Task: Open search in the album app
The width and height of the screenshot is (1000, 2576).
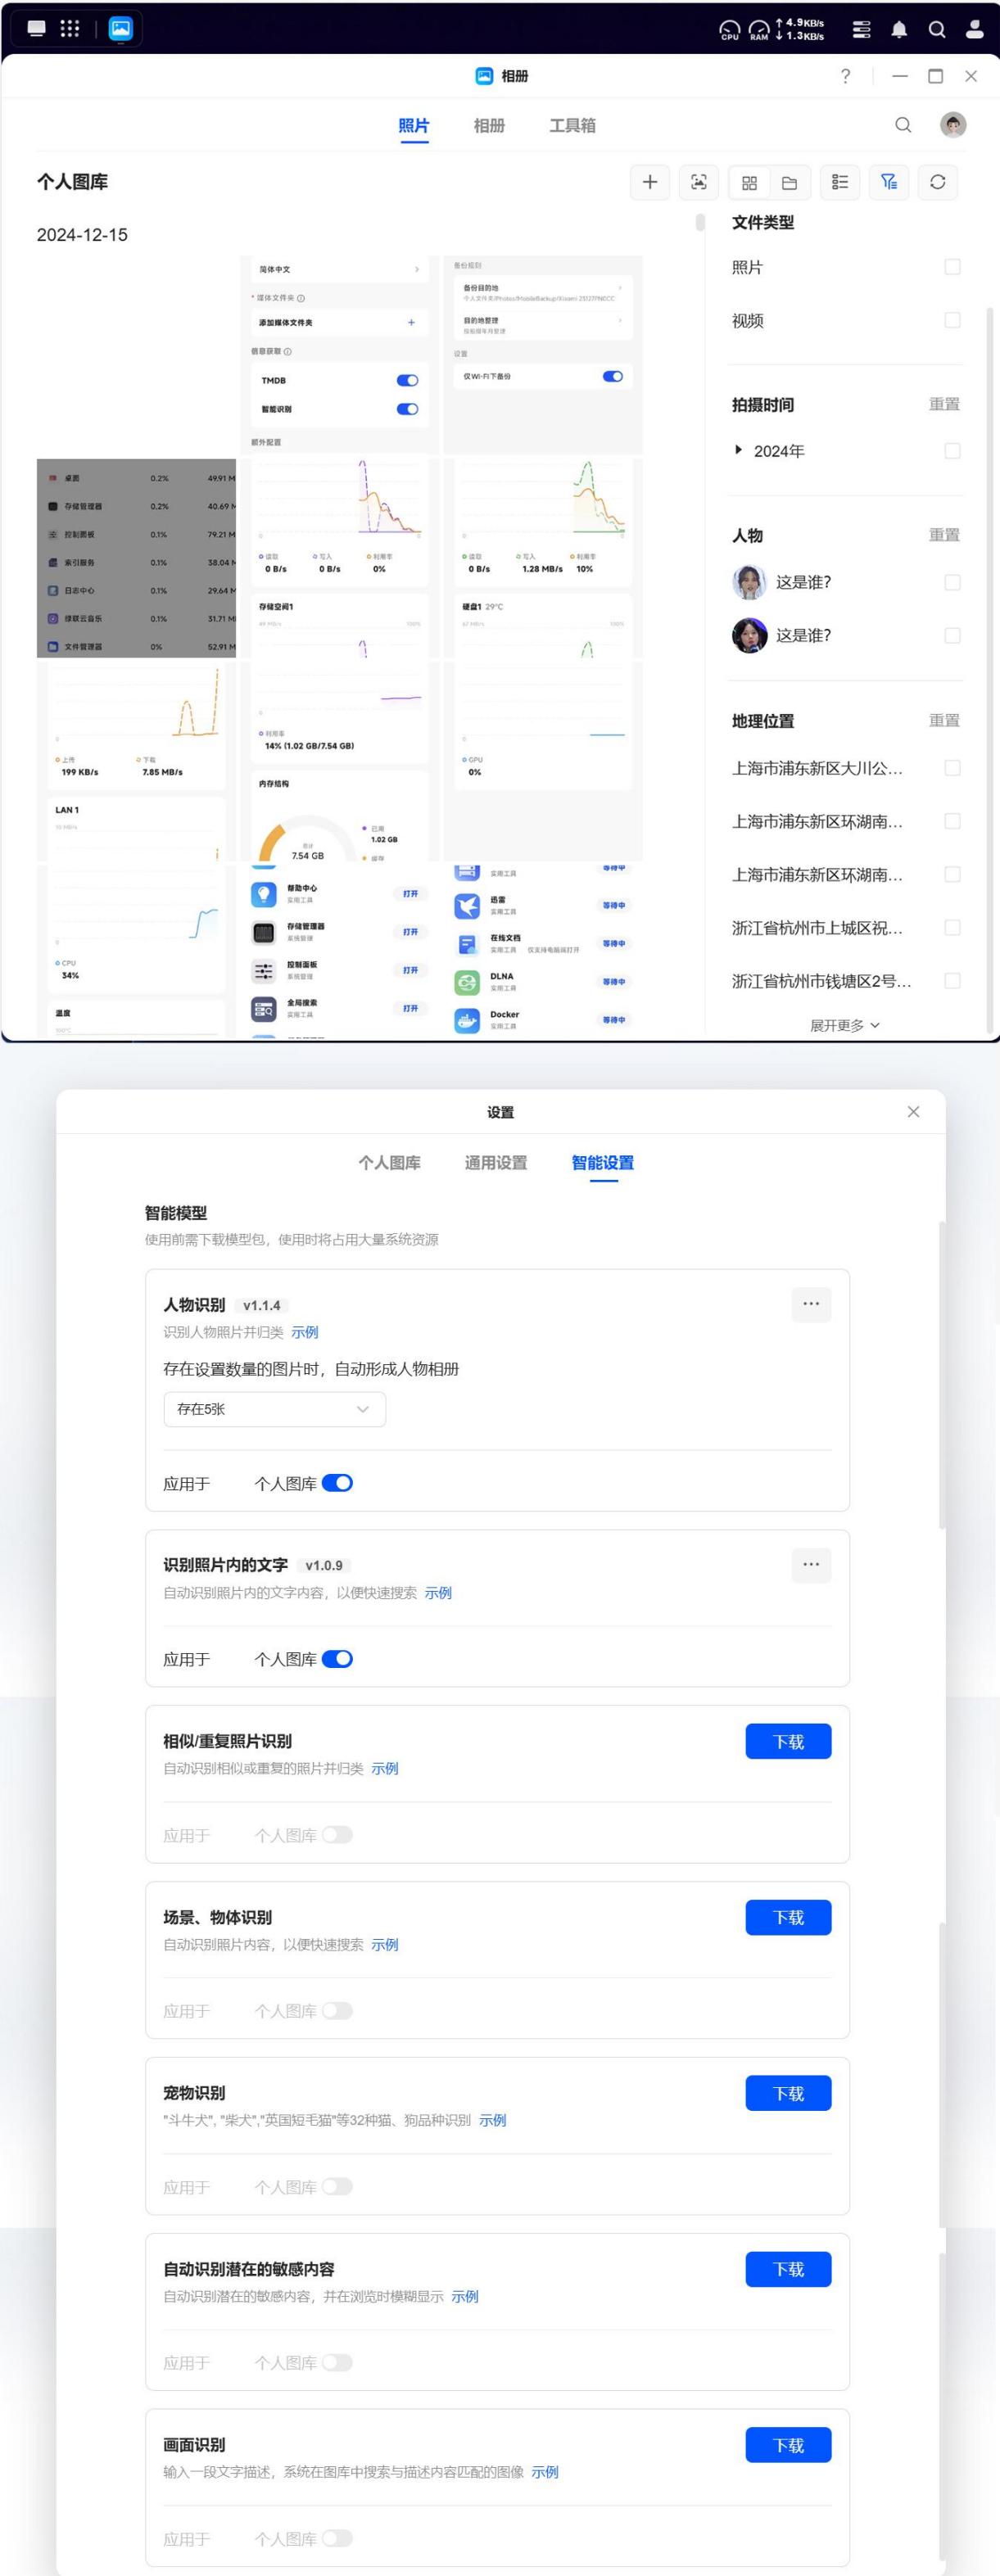Action: click(x=903, y=125)
